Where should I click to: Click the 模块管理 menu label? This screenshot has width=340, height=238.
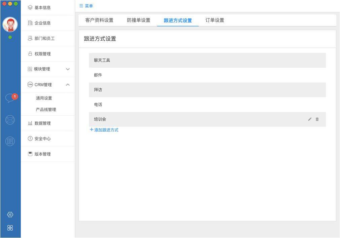coord(42,69)
